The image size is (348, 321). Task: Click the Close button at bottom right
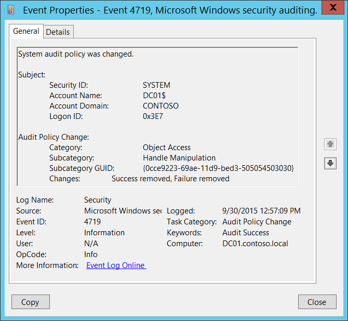click(x=316, y=302)
